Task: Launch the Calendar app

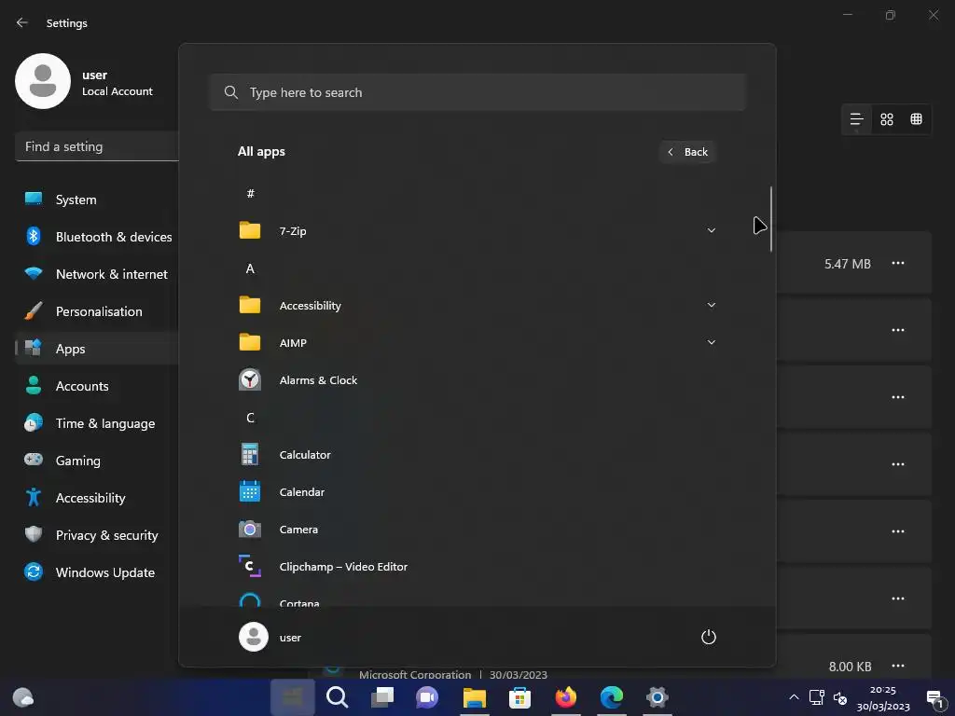Action: [x=477, y=492]
